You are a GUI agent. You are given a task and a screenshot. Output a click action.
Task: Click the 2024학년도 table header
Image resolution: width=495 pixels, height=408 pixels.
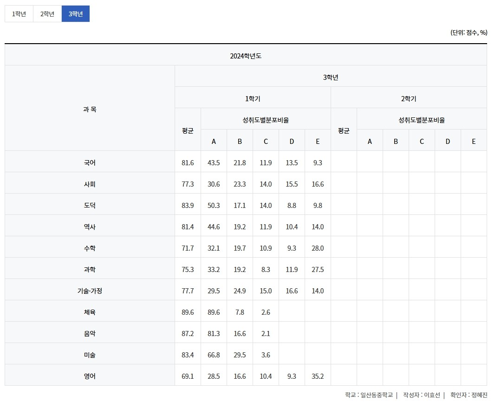click(246, 56)
